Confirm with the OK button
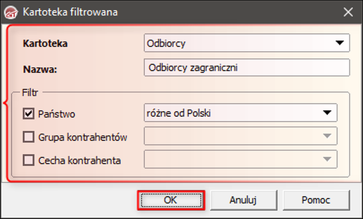Viewport: 363px width, 219px height. click(170, 200)
